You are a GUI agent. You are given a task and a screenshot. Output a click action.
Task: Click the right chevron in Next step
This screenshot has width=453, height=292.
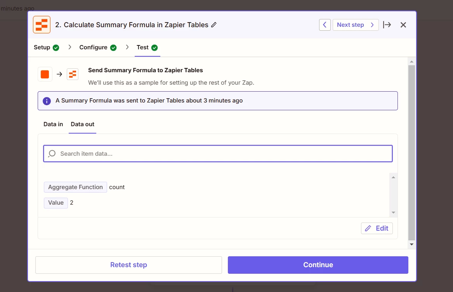point(372,25)
